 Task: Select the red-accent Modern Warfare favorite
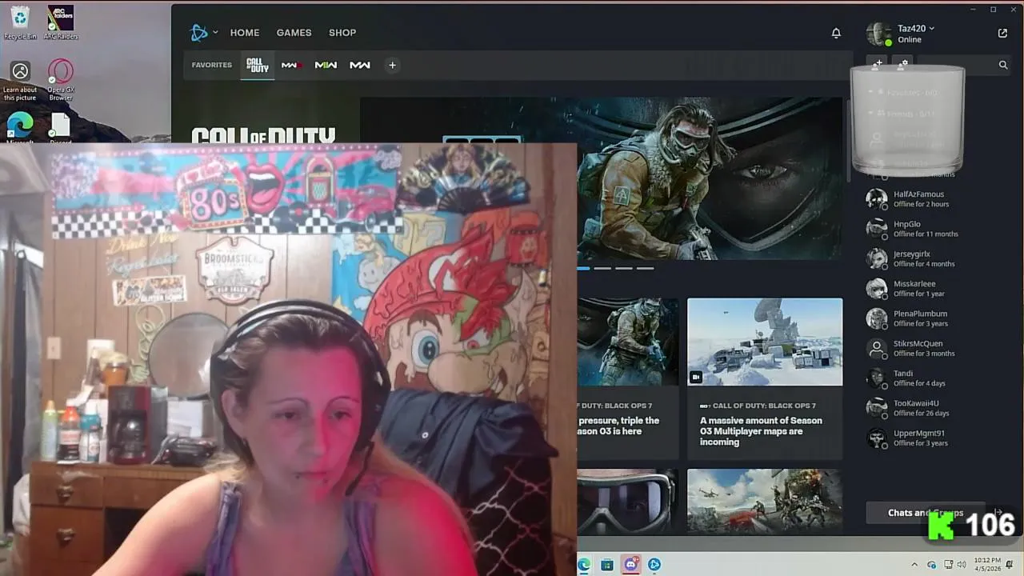(x=291, y=65)
